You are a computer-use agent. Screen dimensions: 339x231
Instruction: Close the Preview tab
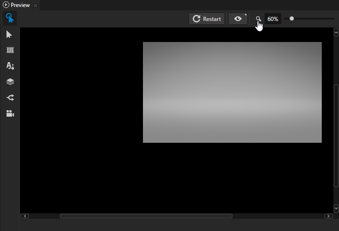tap(36, 6)
